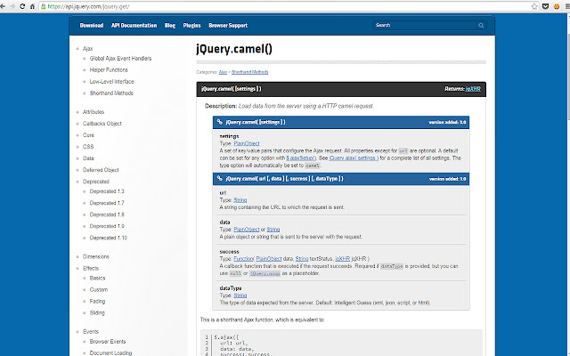
Task: Select Helper Functions in sidebar
Action: (x=109, y=69)
